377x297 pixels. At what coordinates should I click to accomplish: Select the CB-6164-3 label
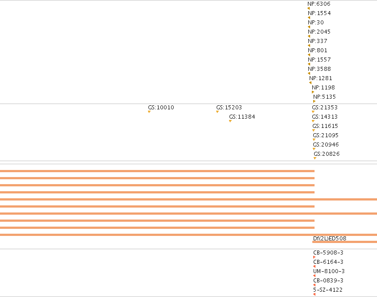pos(328,262)
